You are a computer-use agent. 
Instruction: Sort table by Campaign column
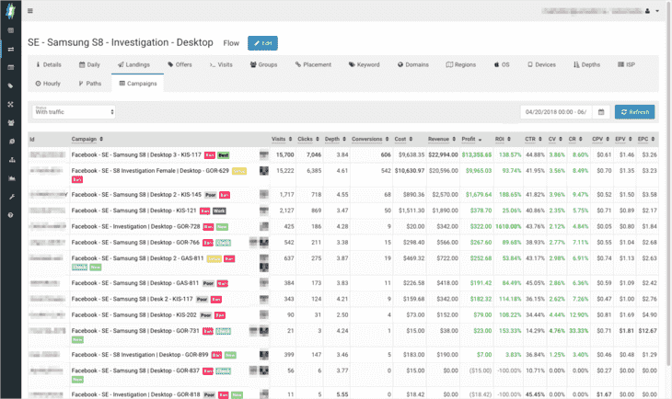tap(87, 139)
